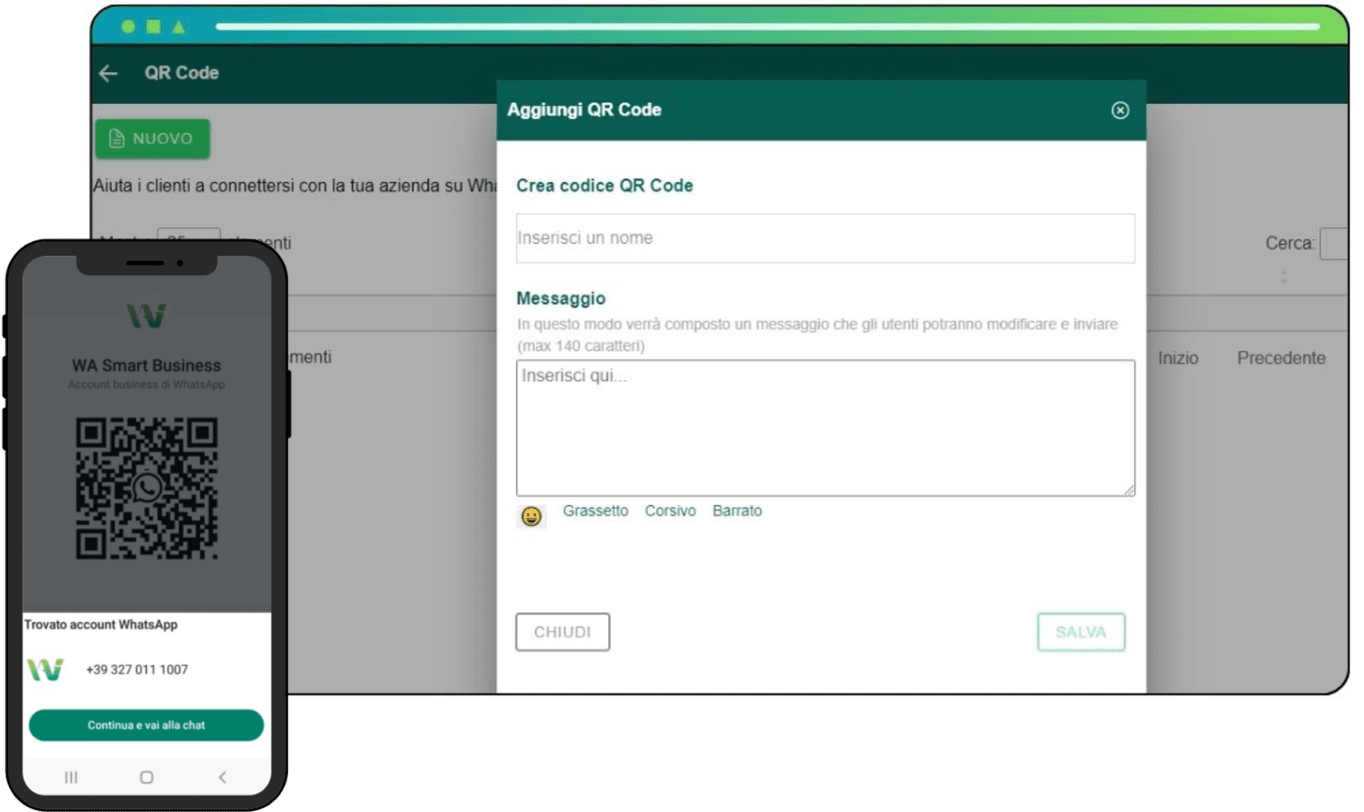Tap the phone's recent apps icon
Viewport: 1364px width, 812px height.
(71, 777)
